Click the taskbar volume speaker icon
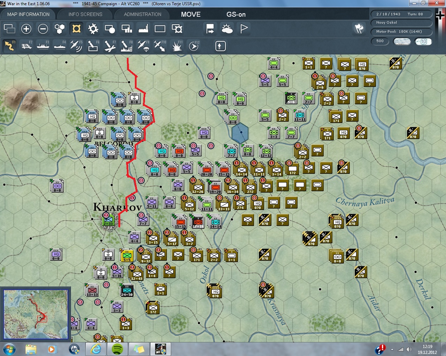The image size is (446, 356). pos(409,349)
